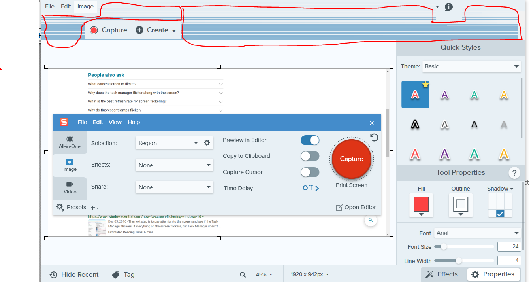Click the zoom magnifier icon
This screenshot has height=282, width=529.
click(243, 274)
